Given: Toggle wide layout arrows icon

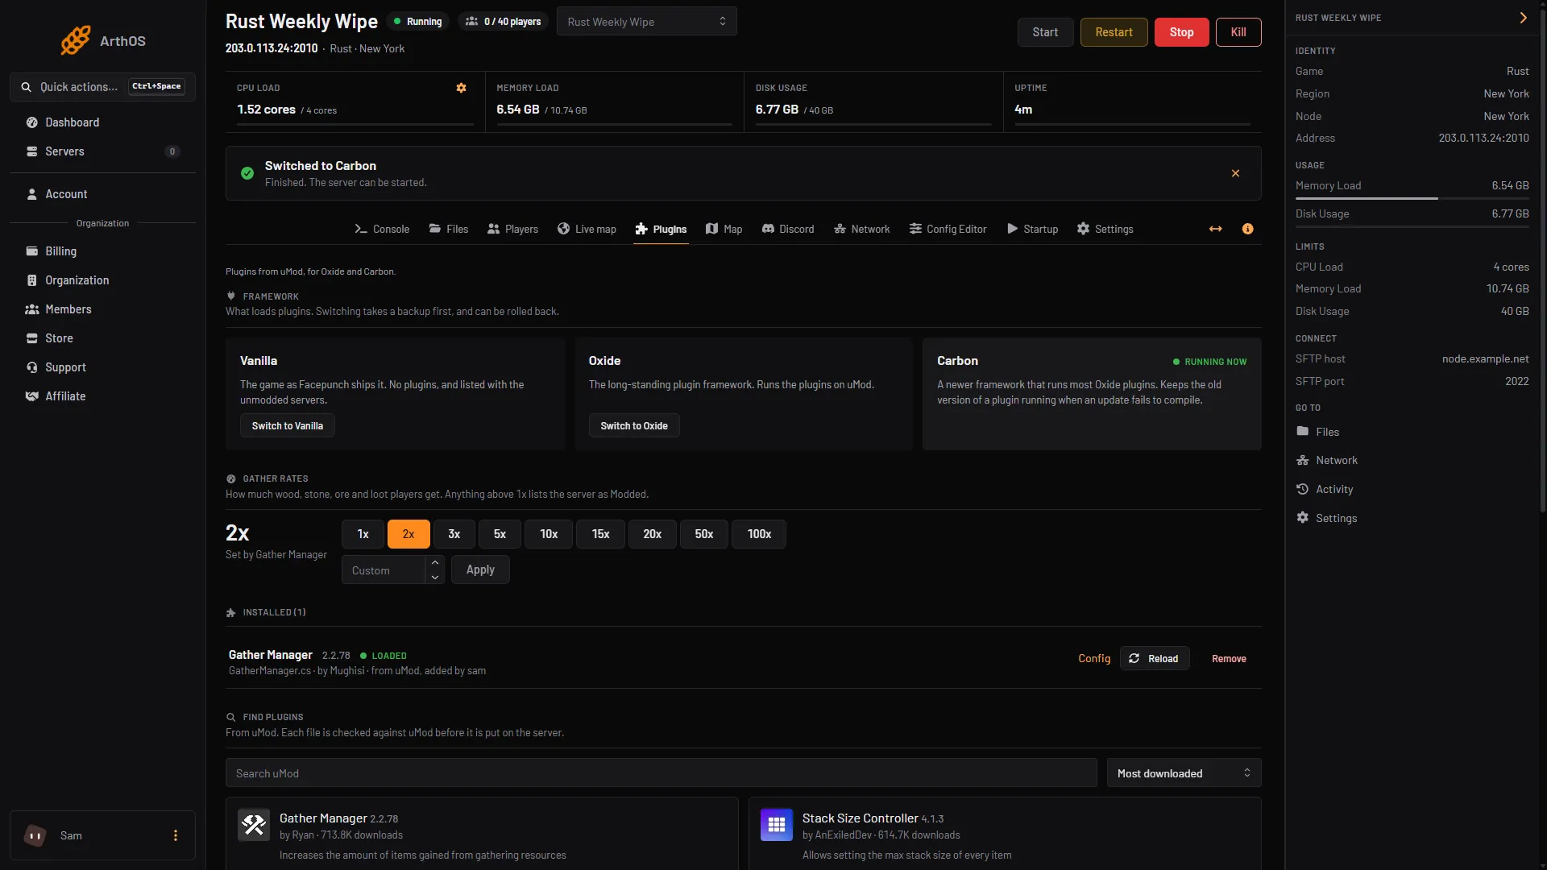Looking at the screenshot, I should (x=1215, y=229).
